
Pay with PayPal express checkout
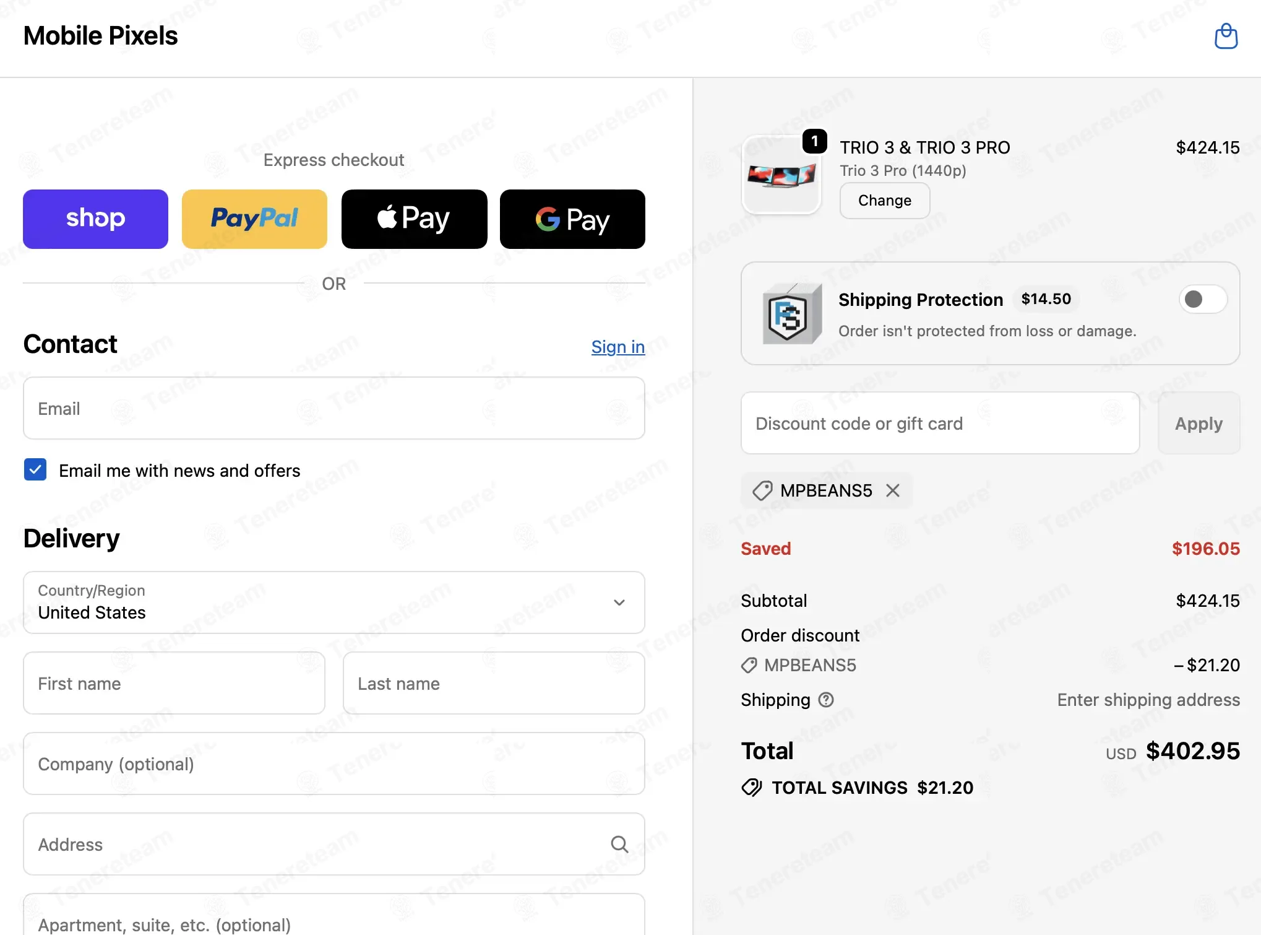254,219
